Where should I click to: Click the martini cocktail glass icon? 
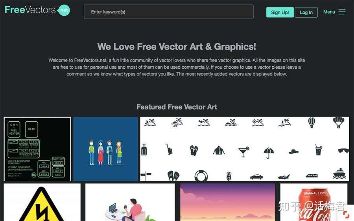point(244,152)
